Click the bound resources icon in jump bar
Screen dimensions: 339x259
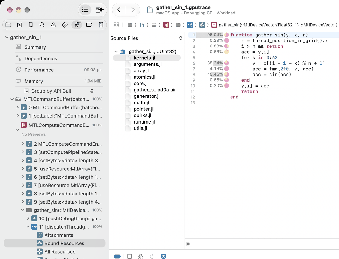202,25
